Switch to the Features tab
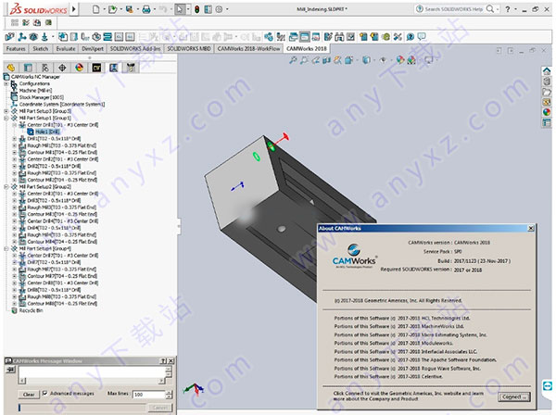 (x=16, y=49)
